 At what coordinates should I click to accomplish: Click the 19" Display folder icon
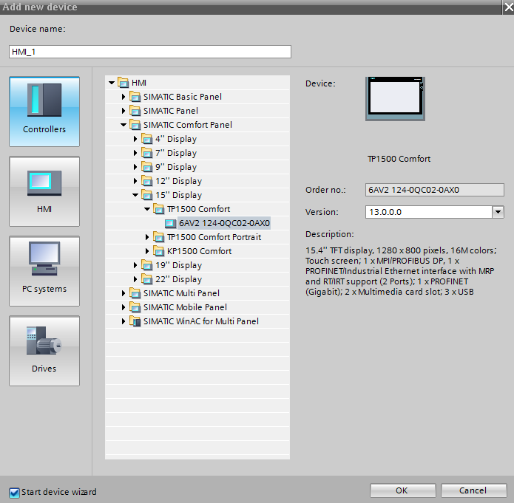147,265
